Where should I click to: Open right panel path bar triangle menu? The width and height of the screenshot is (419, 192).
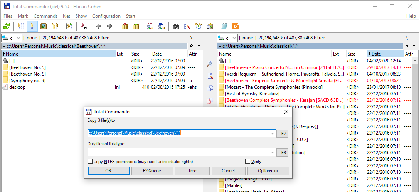click(x=220, y=47)
